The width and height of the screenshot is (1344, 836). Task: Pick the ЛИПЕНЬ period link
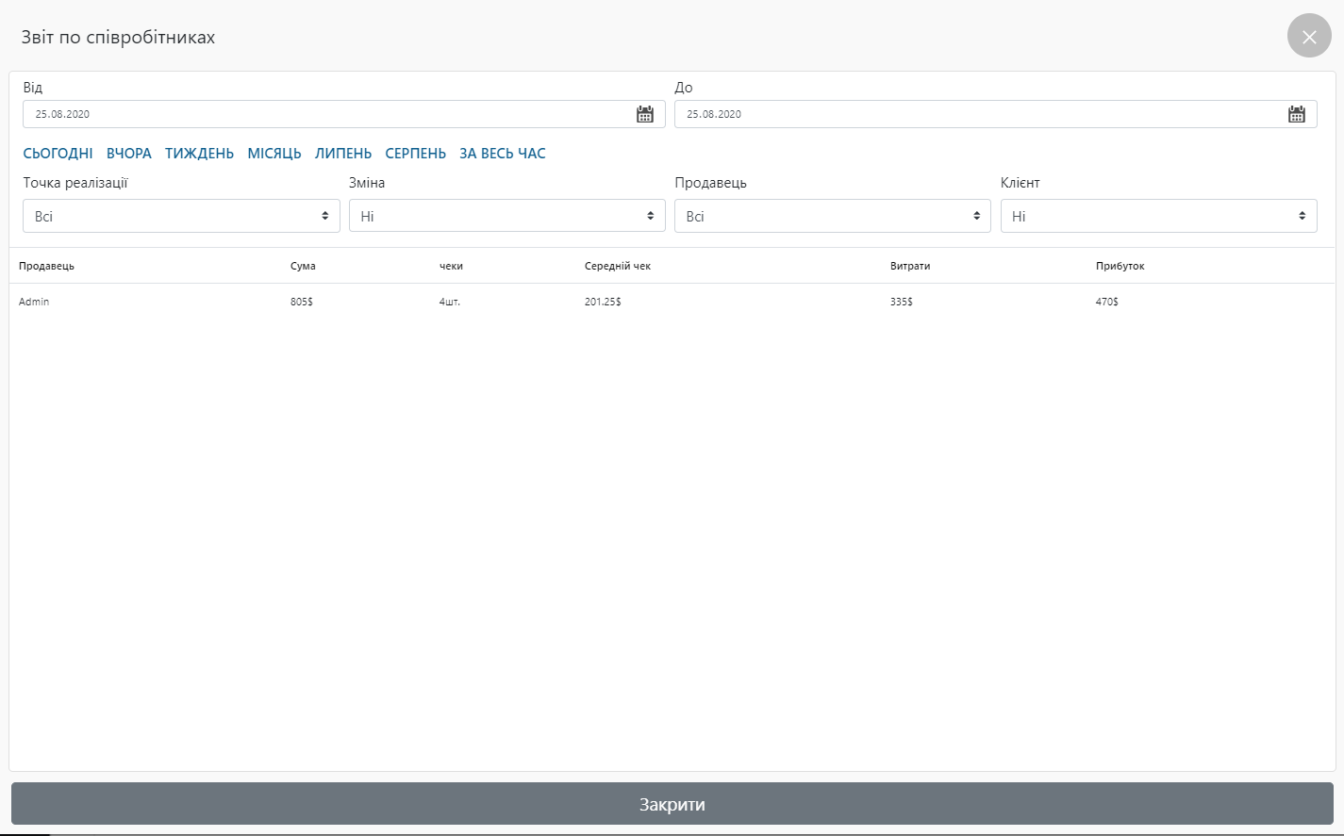343,154
